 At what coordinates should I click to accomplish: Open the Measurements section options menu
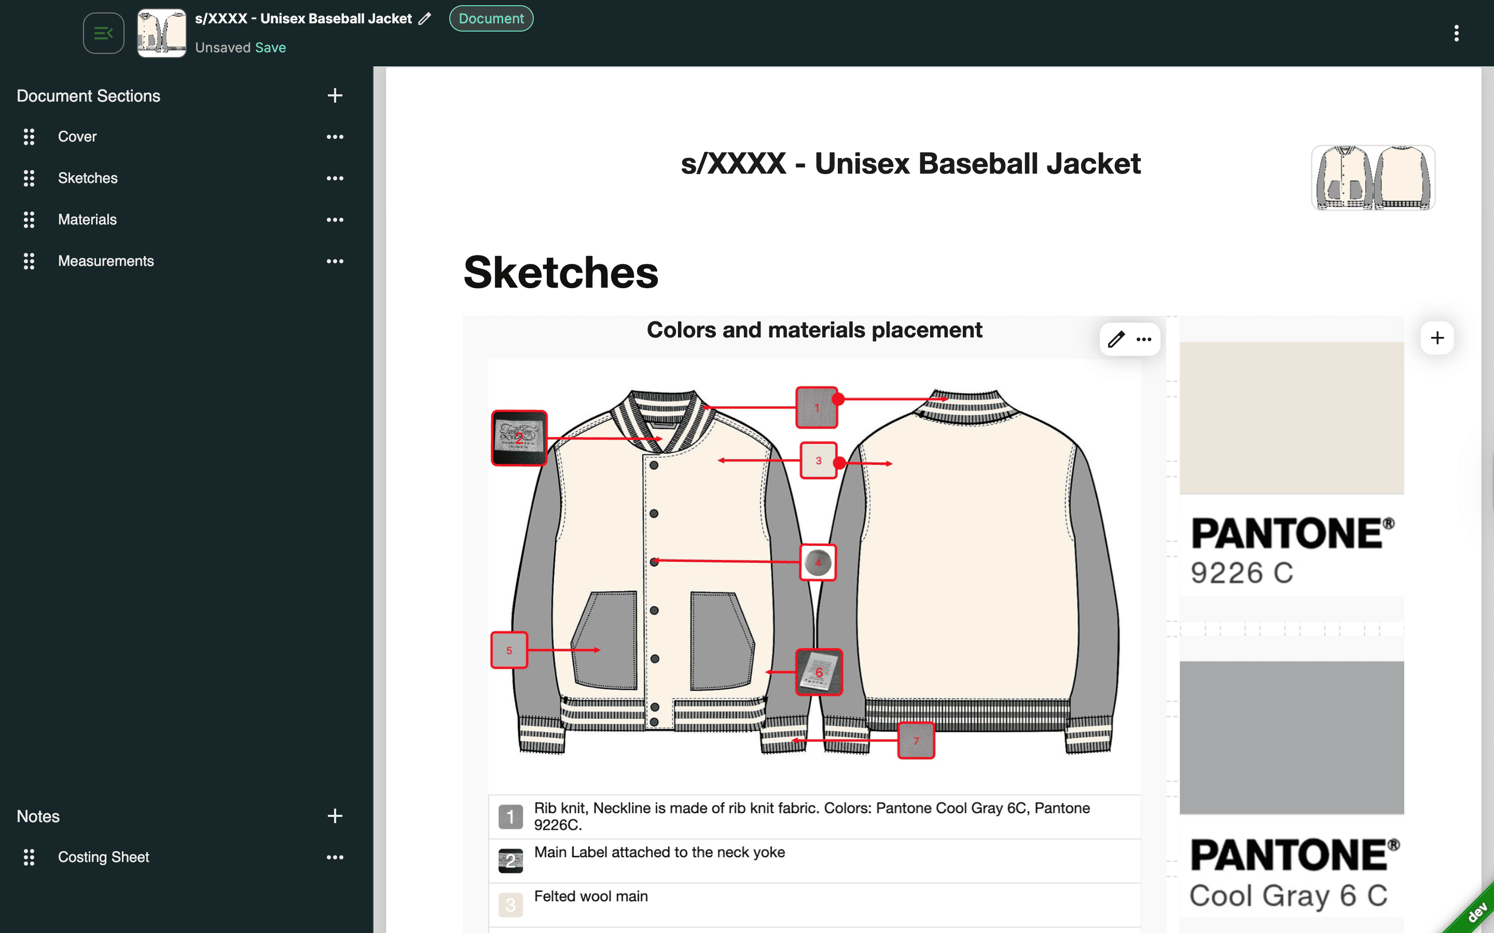click(x=334, y=261)
